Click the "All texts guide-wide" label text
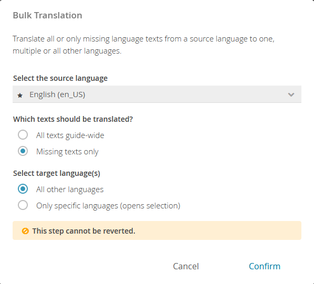The width and height of the screenshot is (314, 284). [x=70, y=135]
